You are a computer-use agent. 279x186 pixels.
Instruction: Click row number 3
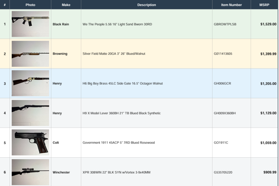(x=5, y=84)
